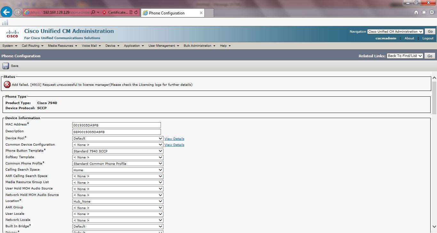Screen dimensions: 437x233
Task: Click the Cisco logo
Action: (12, 34)
